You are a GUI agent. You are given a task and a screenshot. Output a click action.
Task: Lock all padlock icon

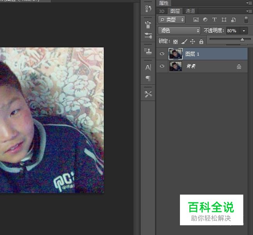(201, 42)
